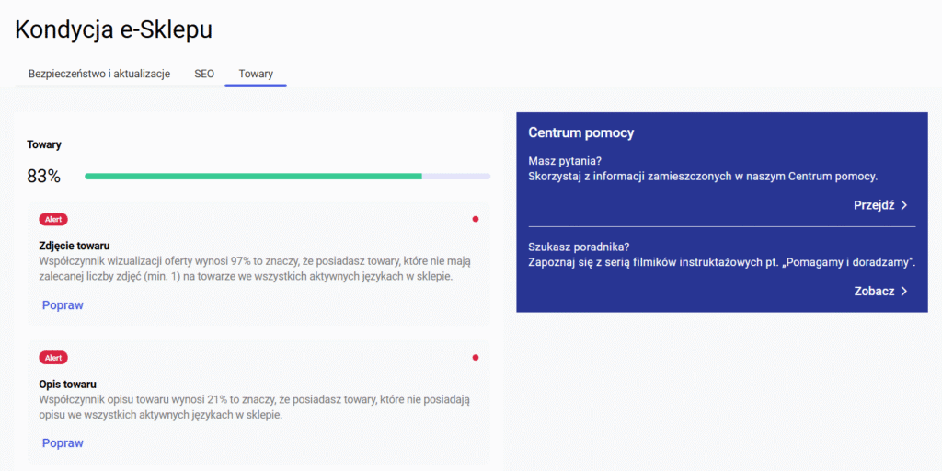Open the Bezpieczeństwo i aktualizacje tab

[x=99, y=74]
